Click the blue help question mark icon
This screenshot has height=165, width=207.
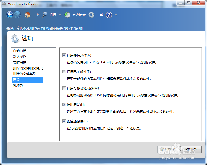point(109,15)
